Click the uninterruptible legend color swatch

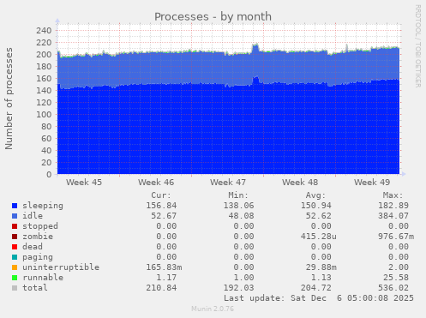coord(15,267)
